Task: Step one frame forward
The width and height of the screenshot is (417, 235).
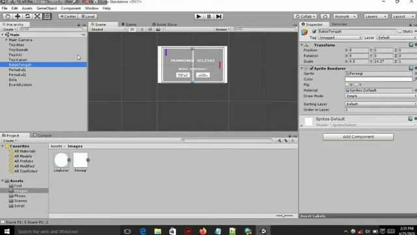Action: 219,16
